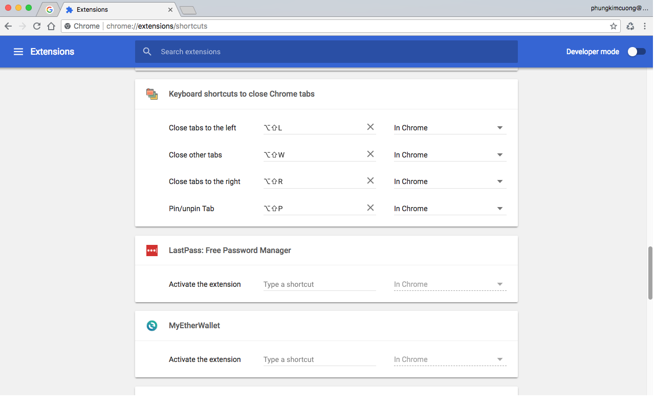Click the Close tabs to the left label
The height and width of the screenshot is (409, 655).
click(x=203, y=128)
